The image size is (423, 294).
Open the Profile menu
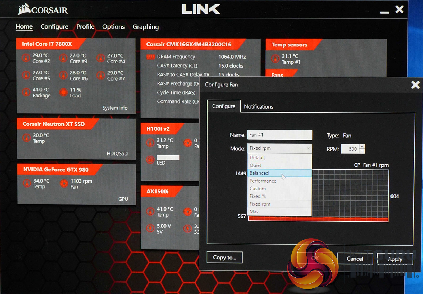click(x=85, y=26)
